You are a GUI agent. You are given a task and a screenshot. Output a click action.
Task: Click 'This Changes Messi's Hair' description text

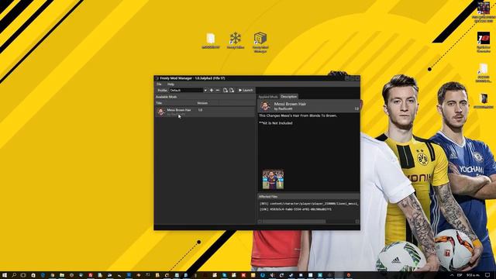point(298,115)
